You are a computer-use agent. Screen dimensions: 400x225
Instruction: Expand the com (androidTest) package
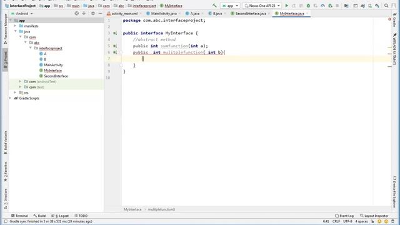tap(20, 81)
